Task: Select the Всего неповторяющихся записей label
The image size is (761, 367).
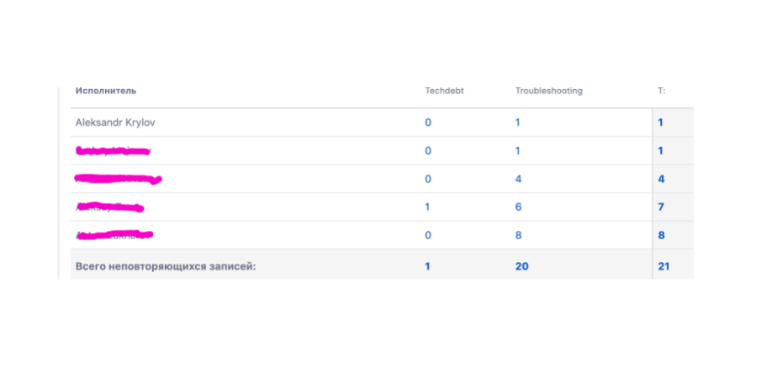Action: point(166,266)
